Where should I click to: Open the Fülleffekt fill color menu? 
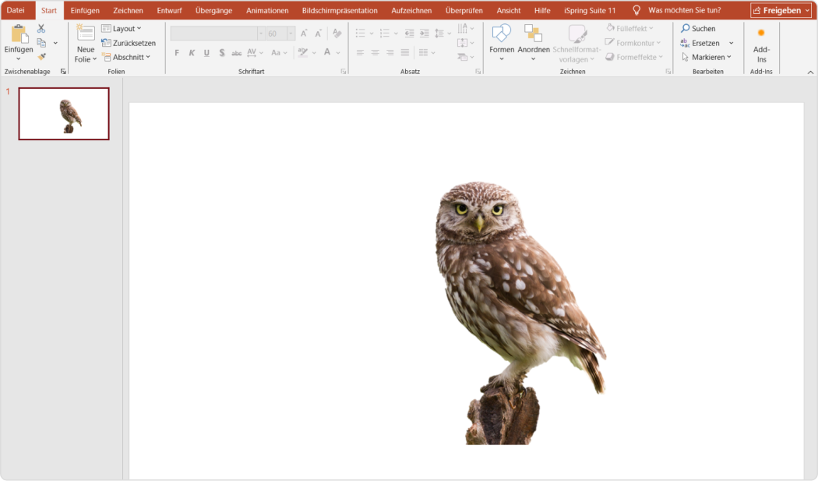[631, 29]
